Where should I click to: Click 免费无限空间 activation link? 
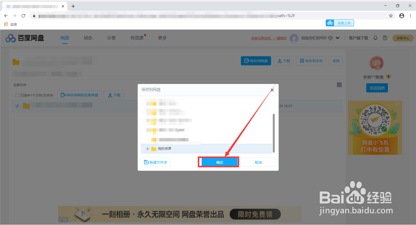pyautogui.click(x=269, y=38)
